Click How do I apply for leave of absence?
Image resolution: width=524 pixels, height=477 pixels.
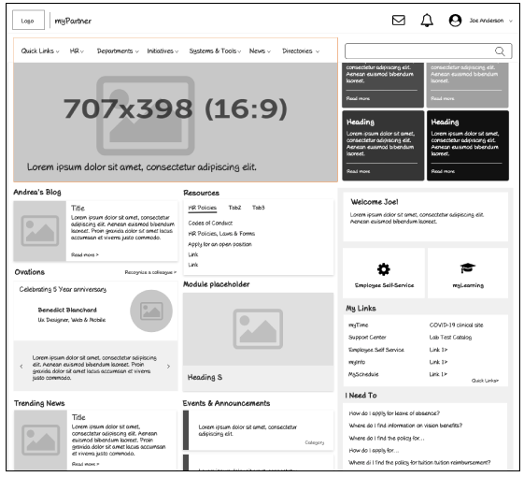pos(394,413)
